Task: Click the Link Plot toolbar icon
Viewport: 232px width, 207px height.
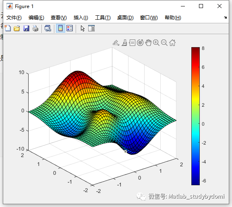Action: click(48, 28)
